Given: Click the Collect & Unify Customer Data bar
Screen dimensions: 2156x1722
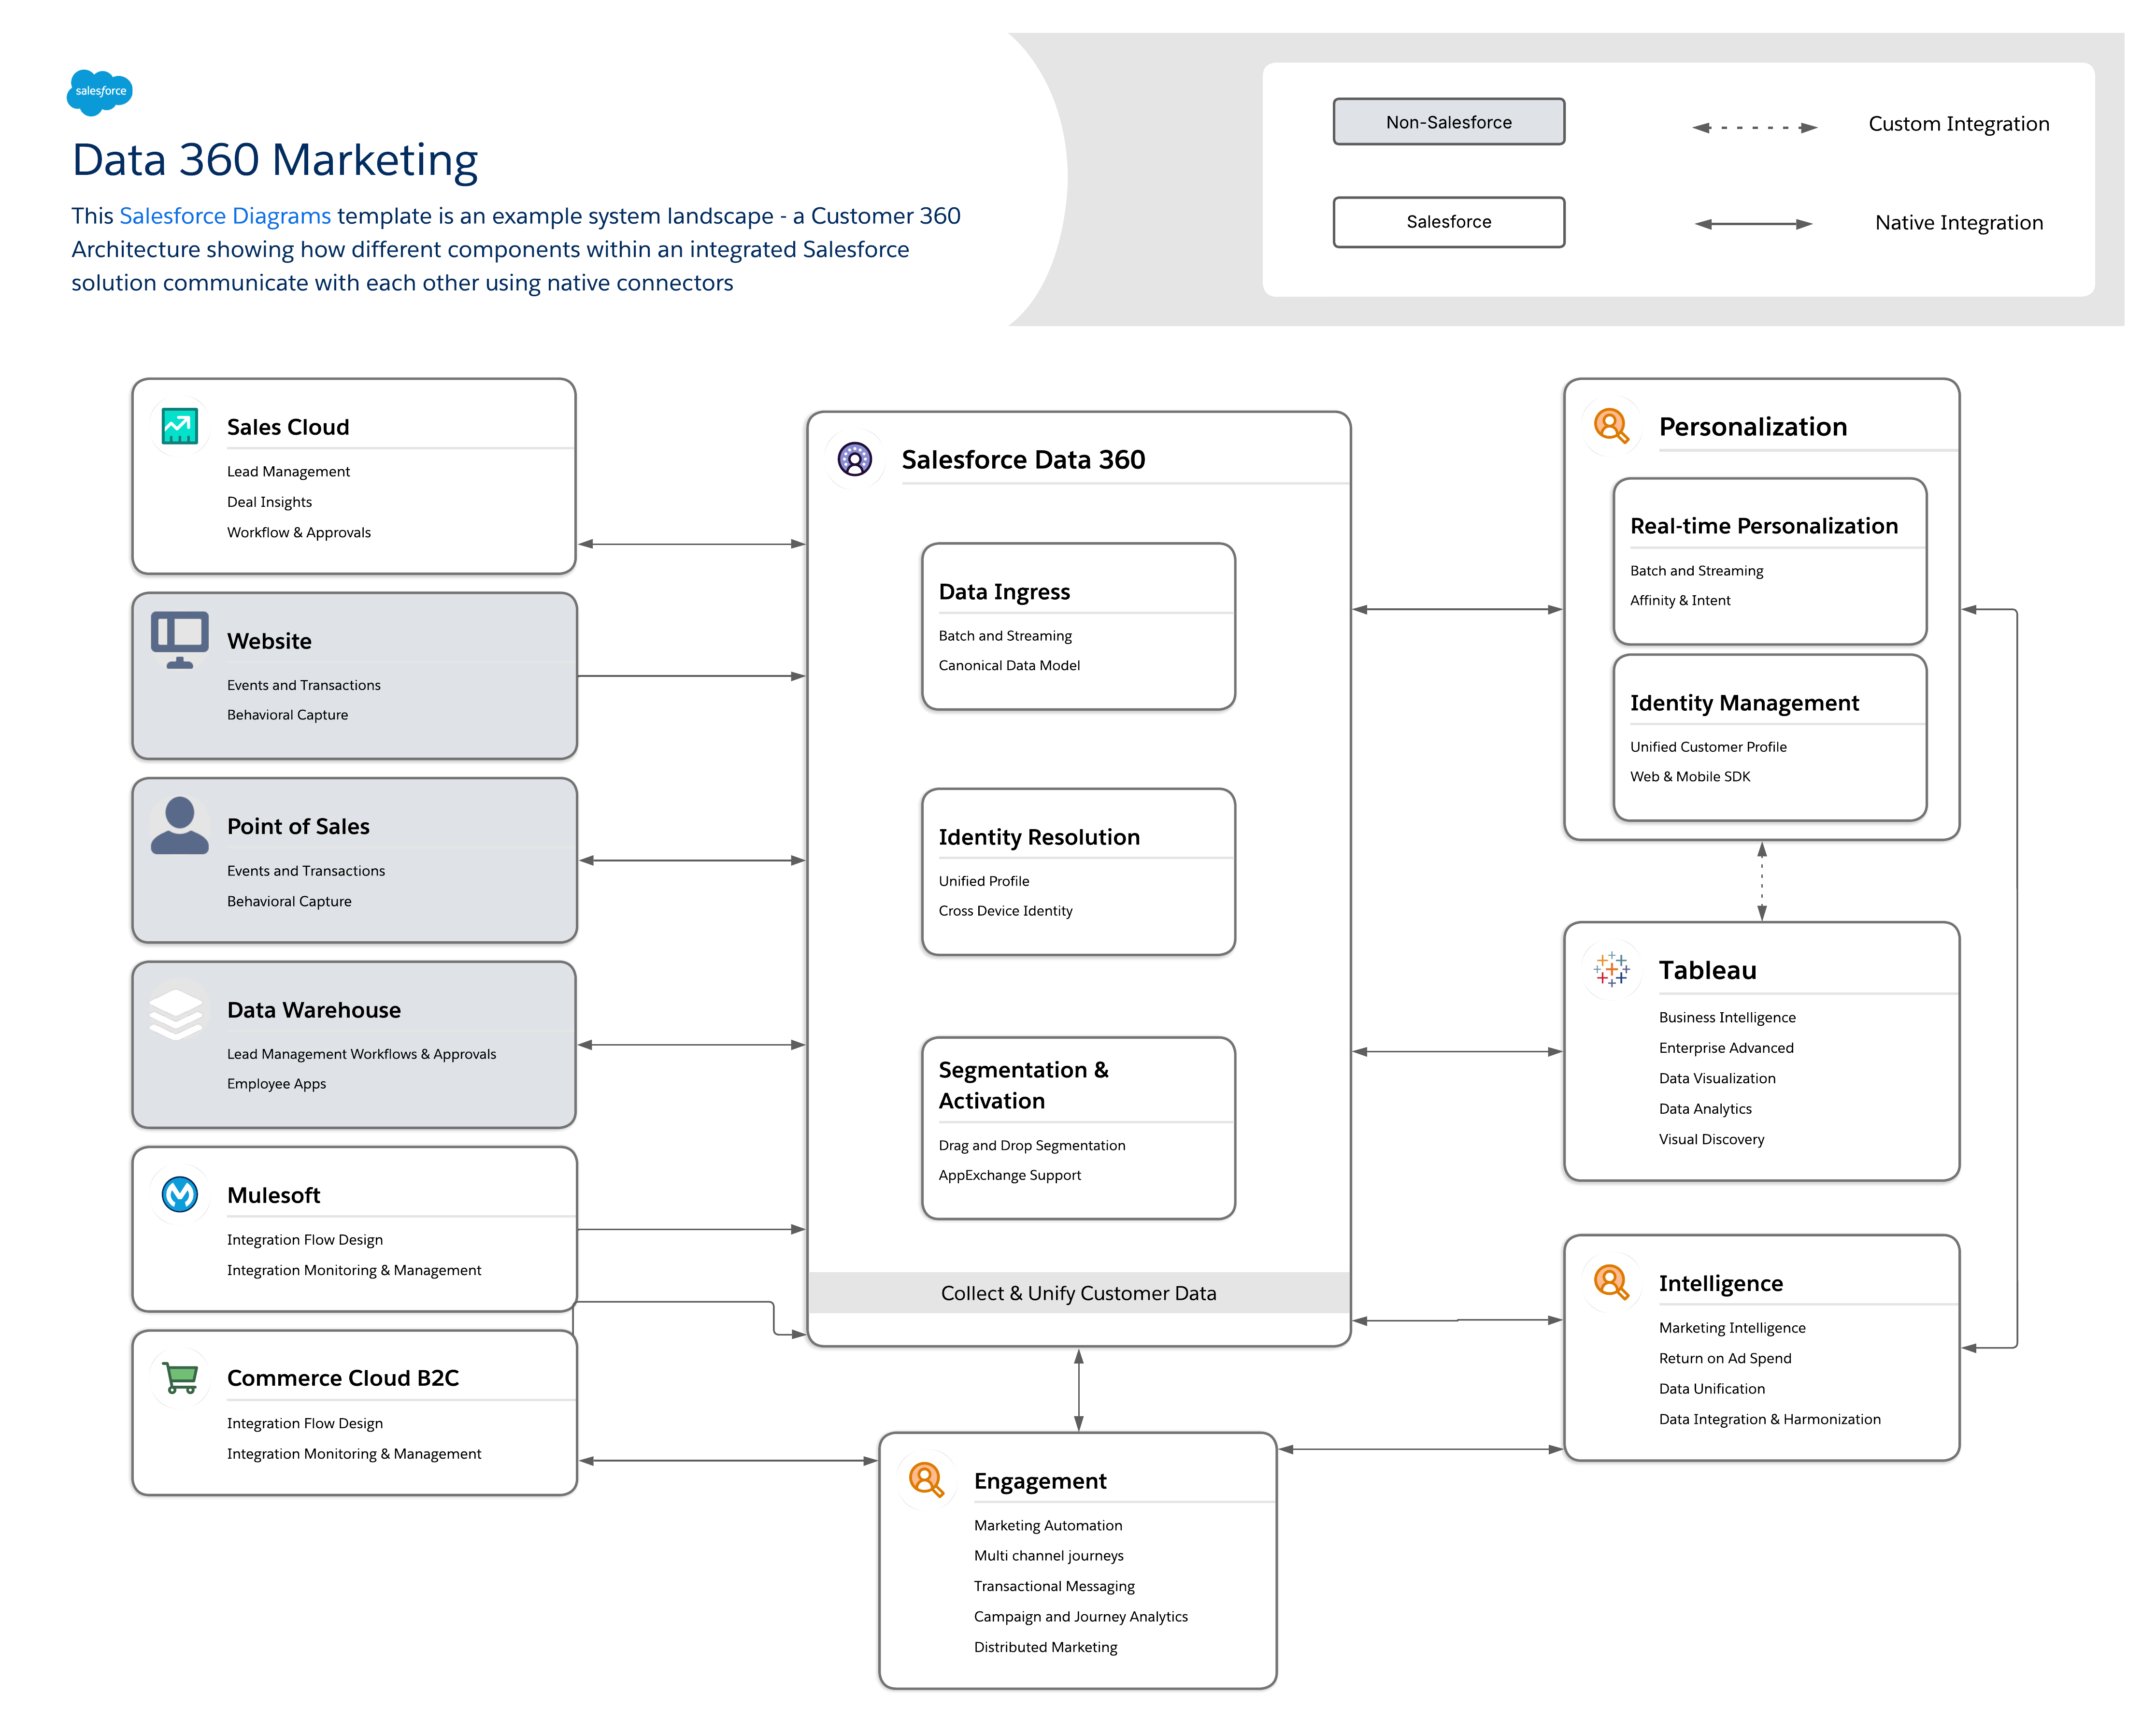Looking at the screenshot, I should click(x=1078, y=1293).
